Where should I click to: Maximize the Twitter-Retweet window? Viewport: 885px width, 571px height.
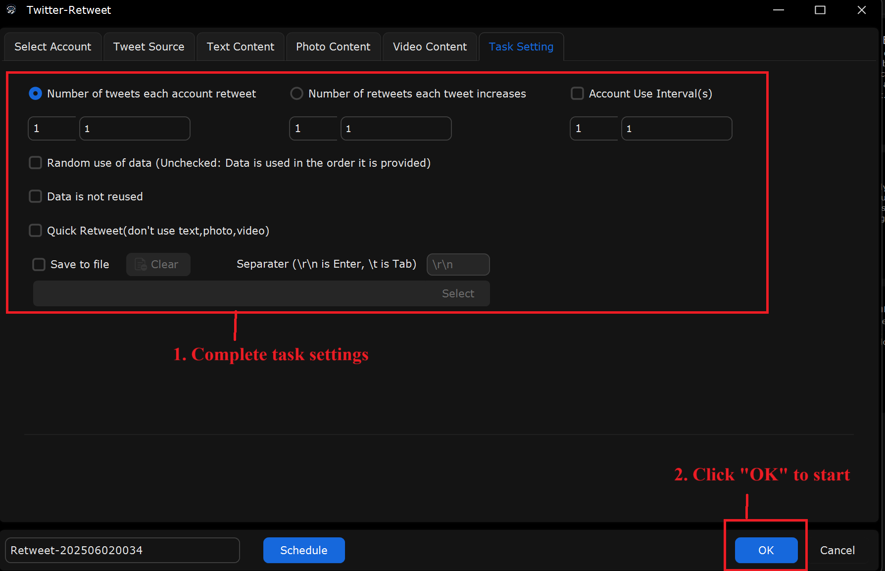coord(820,10)
